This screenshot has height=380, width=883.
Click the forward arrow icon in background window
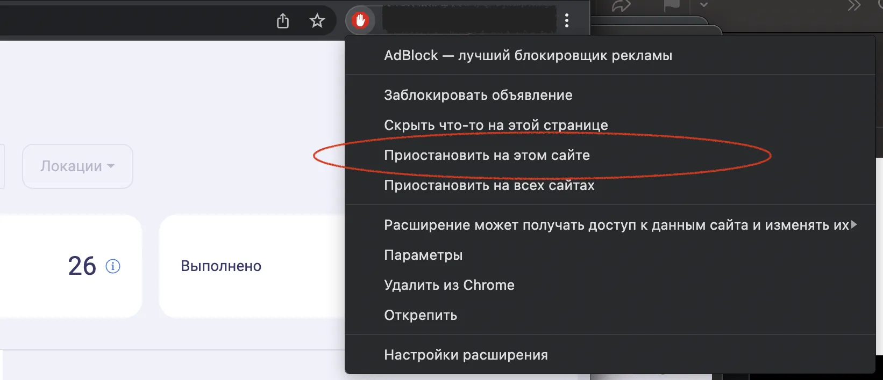[x=621, y=6]
